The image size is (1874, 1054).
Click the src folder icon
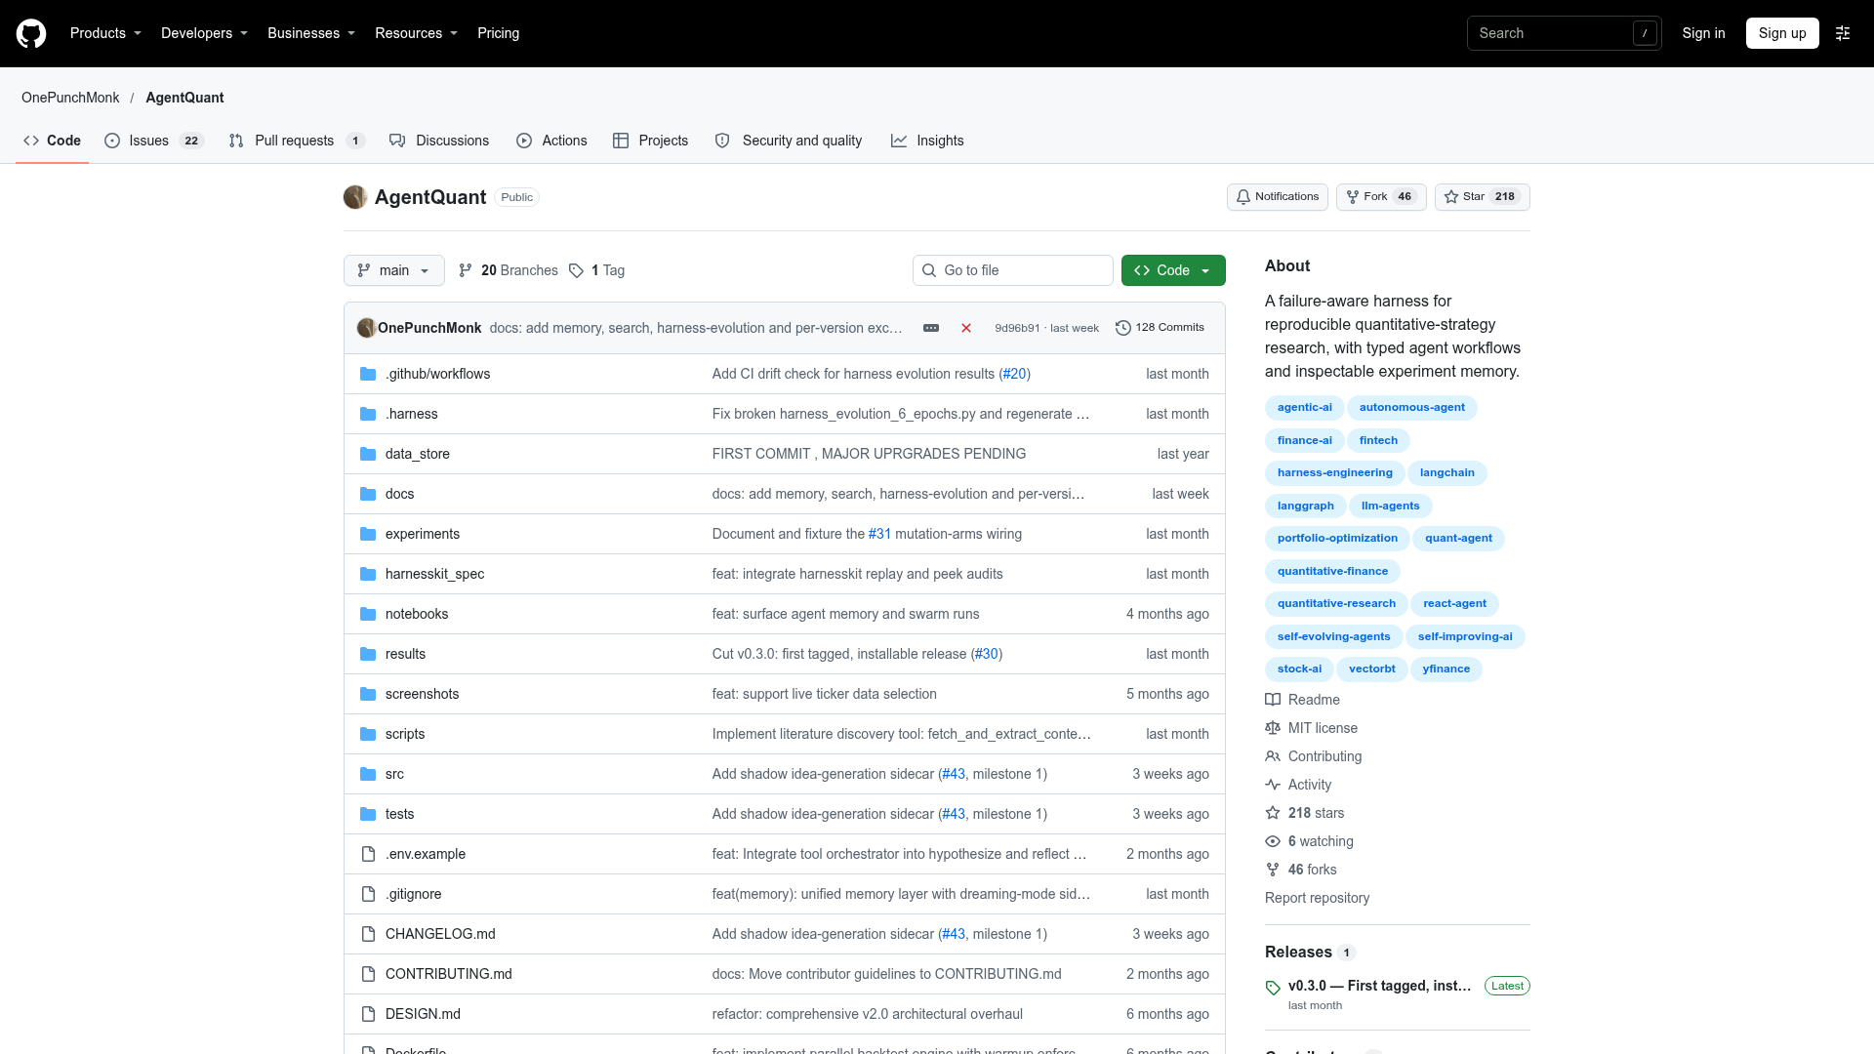pos(368,774)
